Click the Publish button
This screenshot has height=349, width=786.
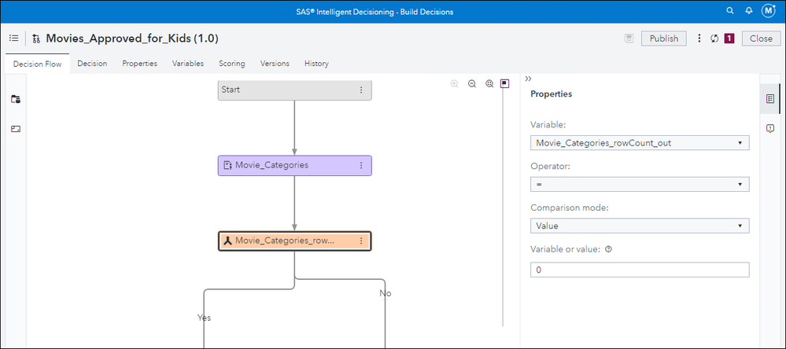(663, 39)
